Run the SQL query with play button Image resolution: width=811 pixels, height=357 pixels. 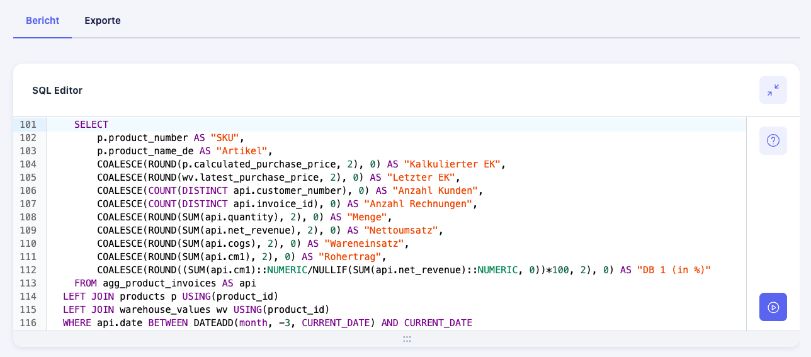[x=773, y=307]
